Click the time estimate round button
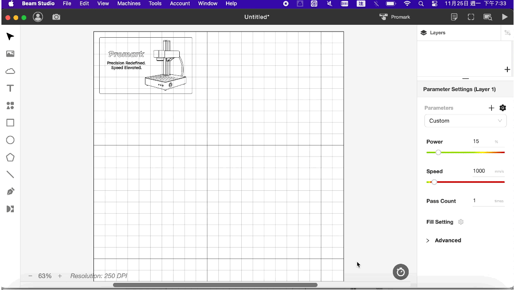The image size is (515, 290). [401, 272]
